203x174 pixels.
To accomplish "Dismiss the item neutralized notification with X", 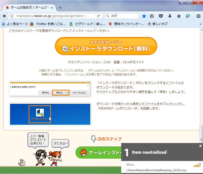I will (x=200, y=146).
